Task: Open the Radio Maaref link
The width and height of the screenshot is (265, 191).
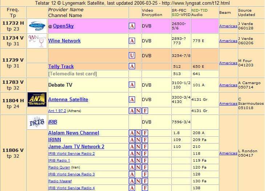Action: (60, 181)
